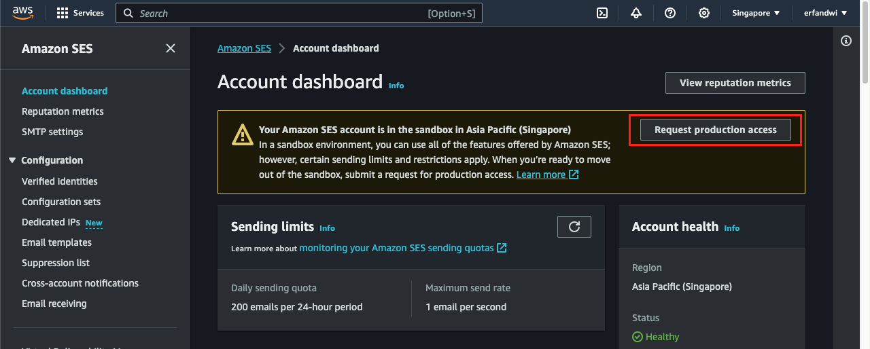Open the Services grid menu
Screen dimensions: 870x349
80,13
